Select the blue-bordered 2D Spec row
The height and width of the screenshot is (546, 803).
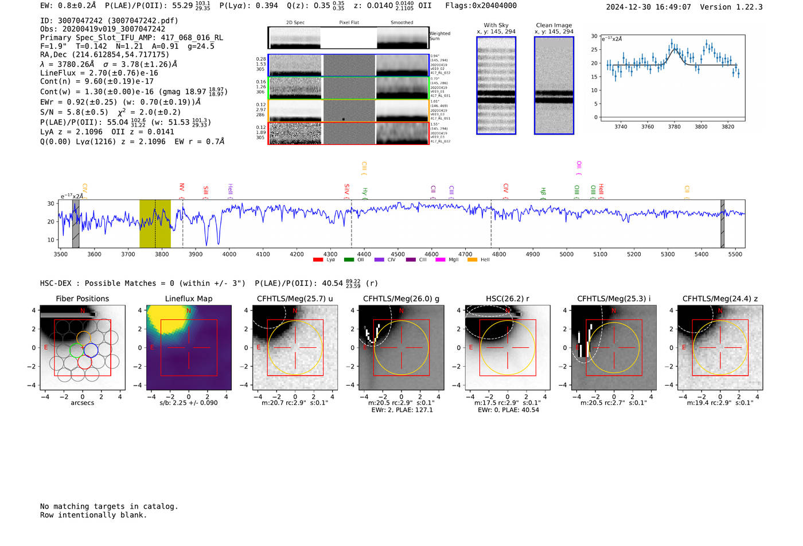click(x=349, y=65)
